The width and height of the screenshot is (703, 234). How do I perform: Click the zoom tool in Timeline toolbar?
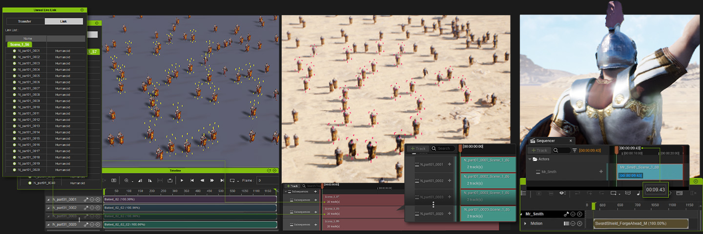pyautogui.click(x=127, y=180)
